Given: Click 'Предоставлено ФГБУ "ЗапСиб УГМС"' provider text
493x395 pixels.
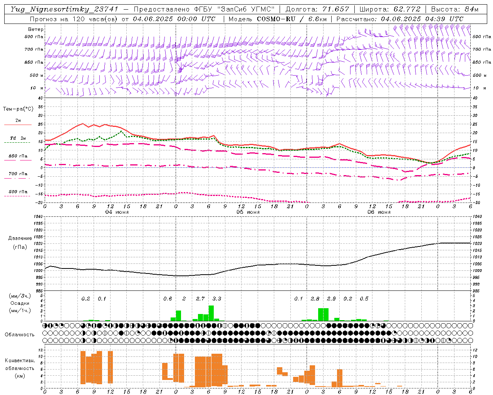Looking at the screenshot, I should [x=204, y=9].
